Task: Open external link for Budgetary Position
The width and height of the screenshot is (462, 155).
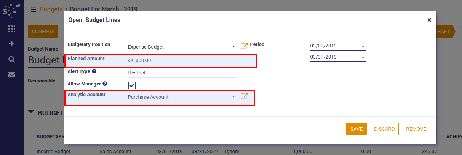Action: 245,46
